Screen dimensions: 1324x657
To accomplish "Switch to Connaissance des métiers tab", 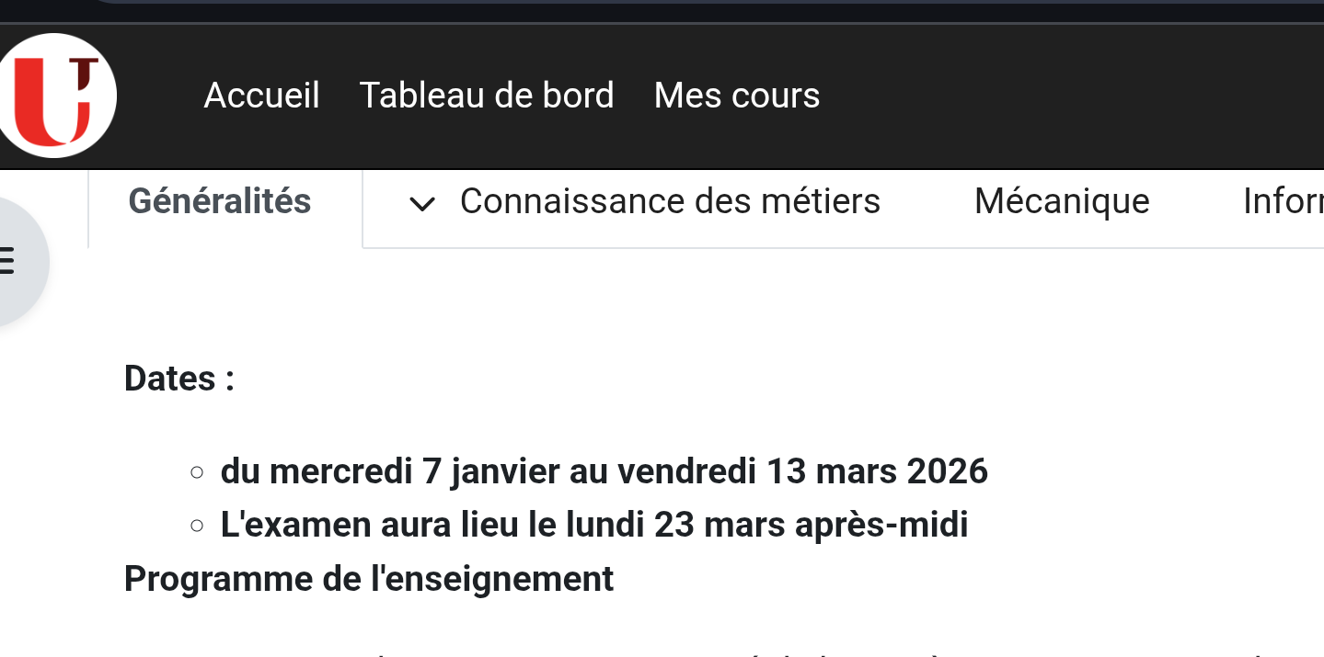I will (x=670, y=201).
